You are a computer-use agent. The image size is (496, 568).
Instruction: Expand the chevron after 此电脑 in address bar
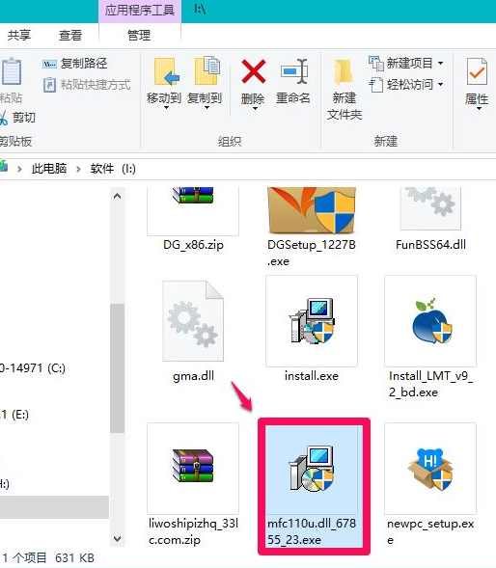[78, 169]
